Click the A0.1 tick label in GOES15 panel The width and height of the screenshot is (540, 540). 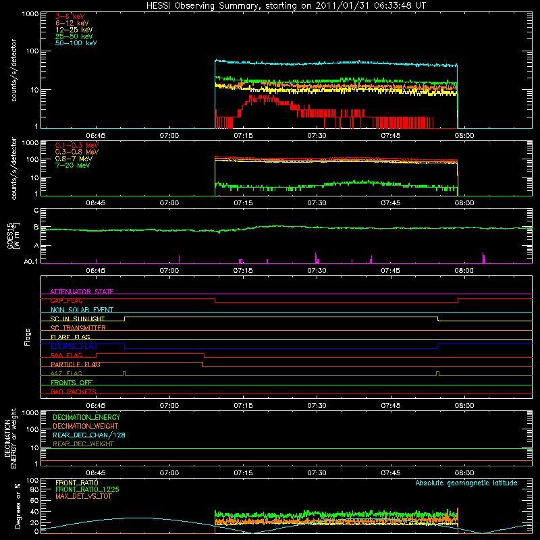tap(31, 261)
